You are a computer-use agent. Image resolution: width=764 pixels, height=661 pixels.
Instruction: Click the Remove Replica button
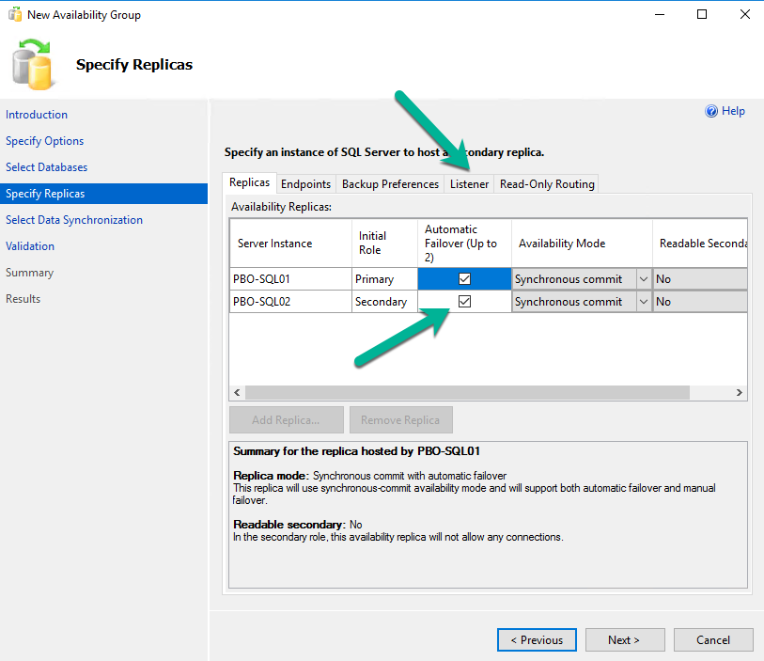tap(400, 419)
